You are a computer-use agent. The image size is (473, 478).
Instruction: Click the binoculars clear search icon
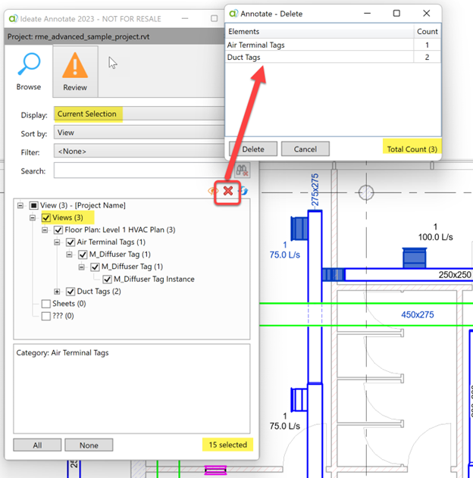click(242, 170)
